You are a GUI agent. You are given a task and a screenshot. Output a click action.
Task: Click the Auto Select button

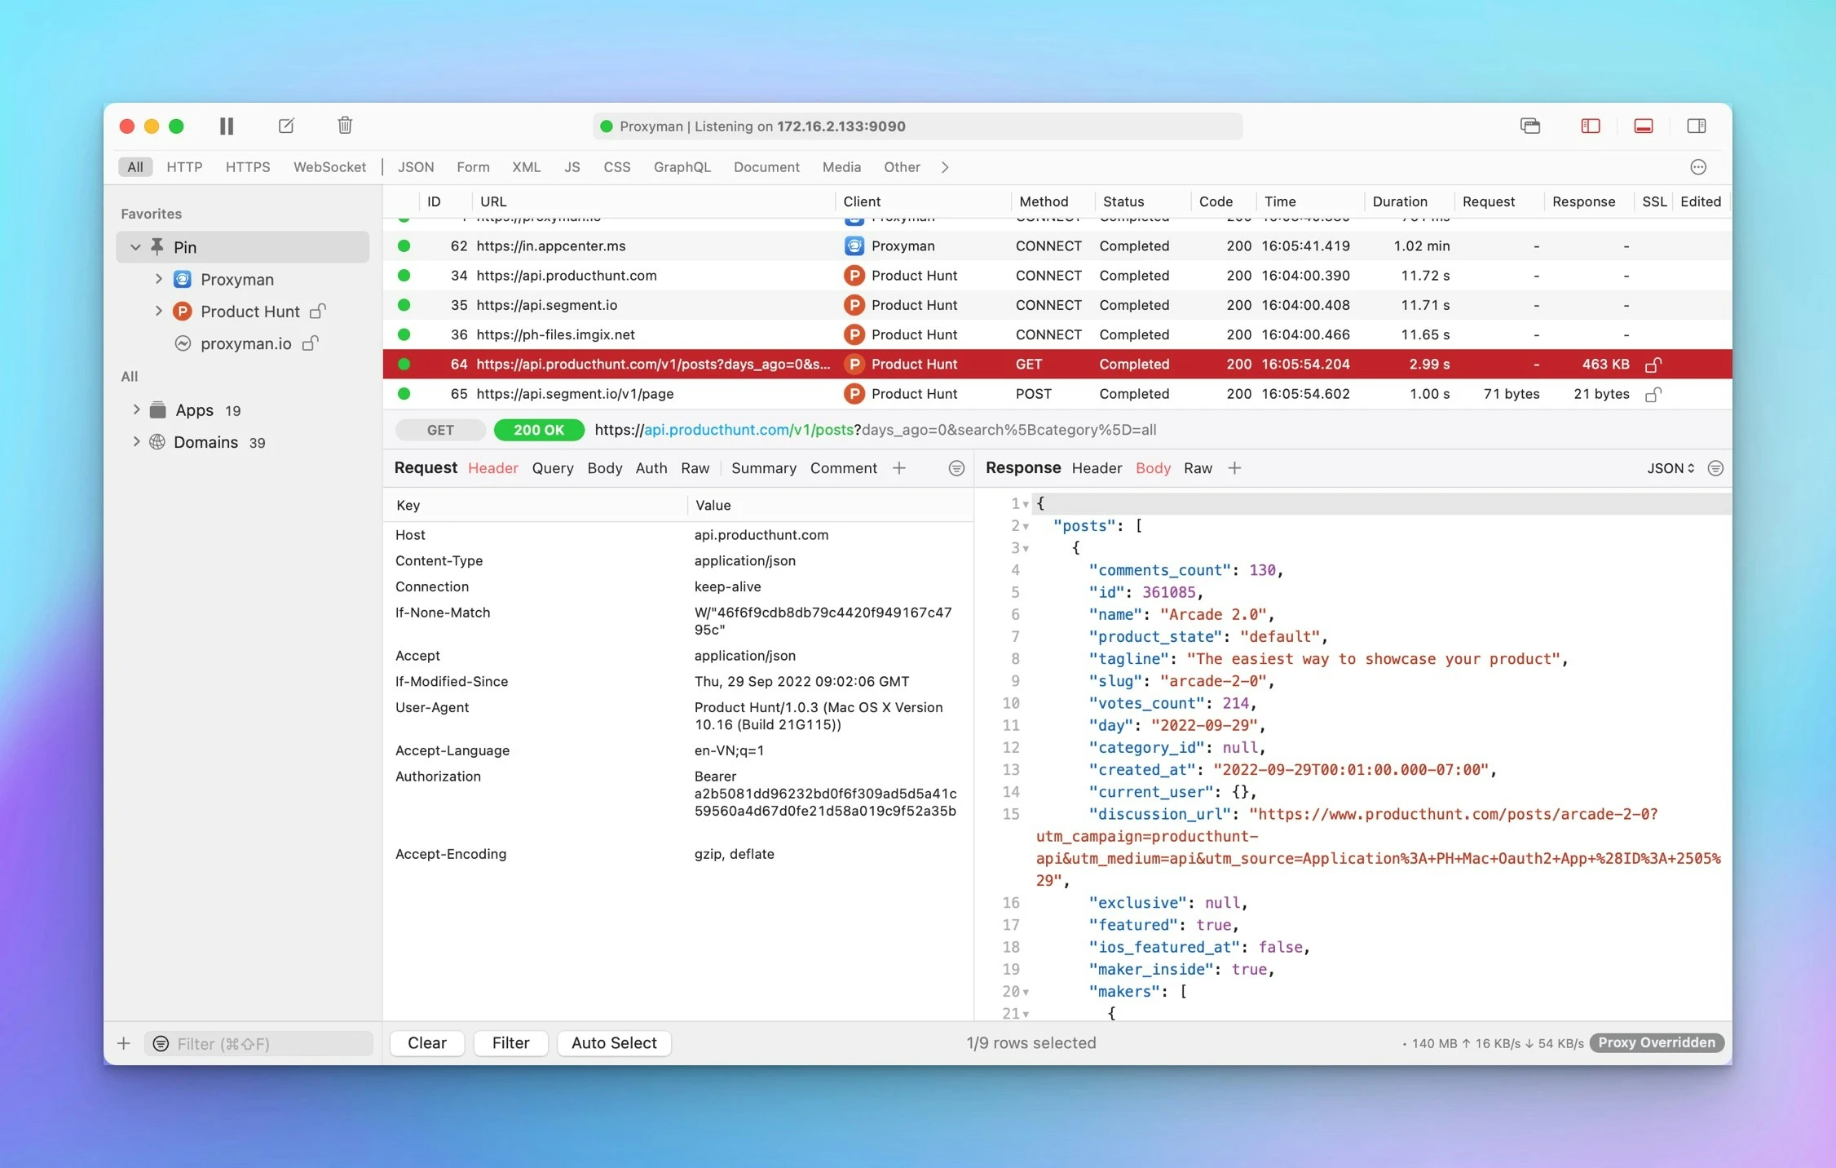tap(611, 1042)
